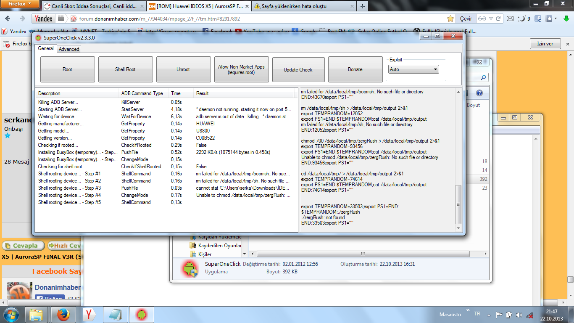The height and width of the screenshot is (323, 574).
Task: Sort by the ADB Command Type column header
Action: click(143, 93)
